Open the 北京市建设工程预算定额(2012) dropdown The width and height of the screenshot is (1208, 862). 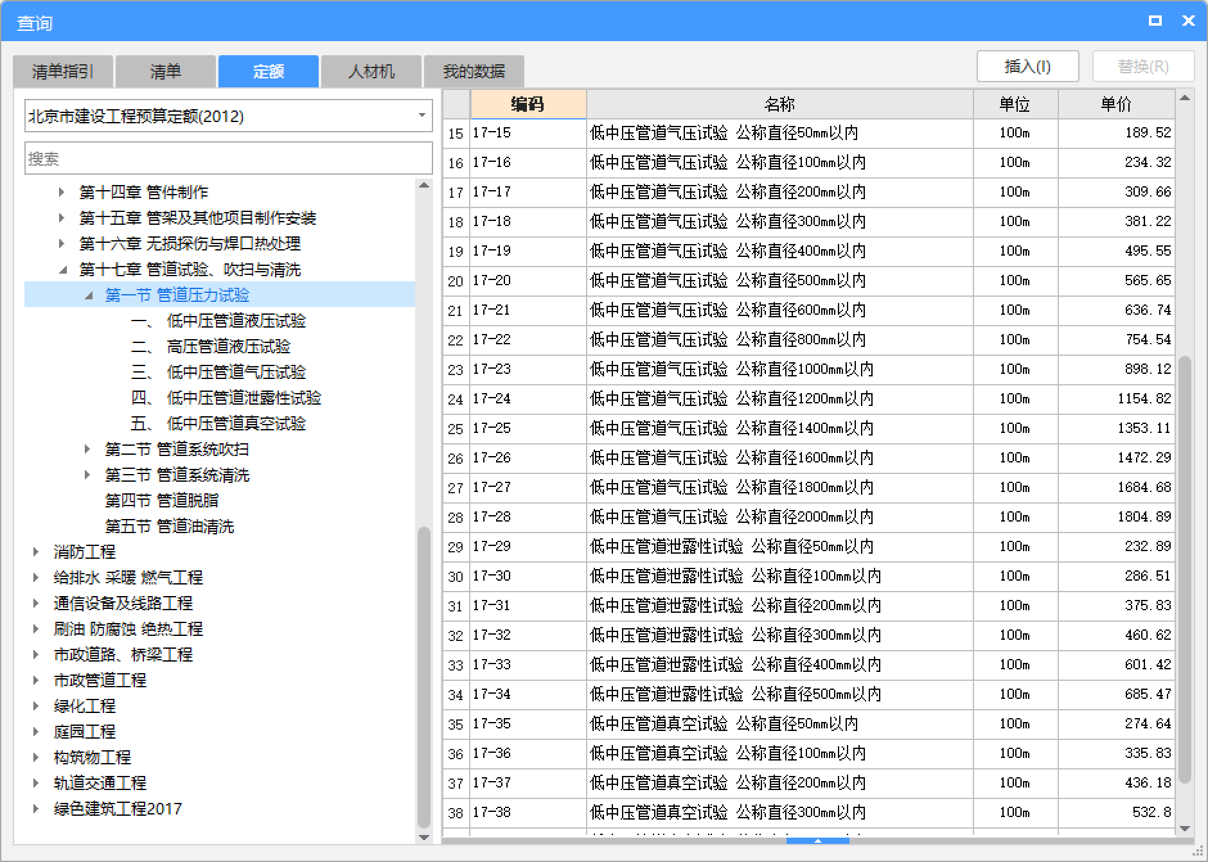coord(228,116)
